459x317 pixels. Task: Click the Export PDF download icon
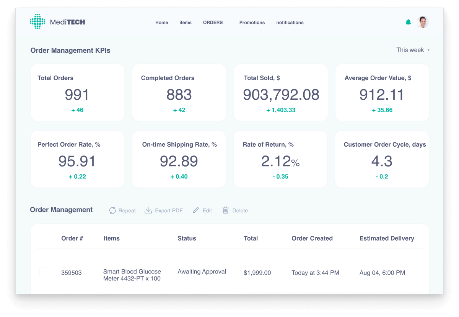(x=148, y=210)
